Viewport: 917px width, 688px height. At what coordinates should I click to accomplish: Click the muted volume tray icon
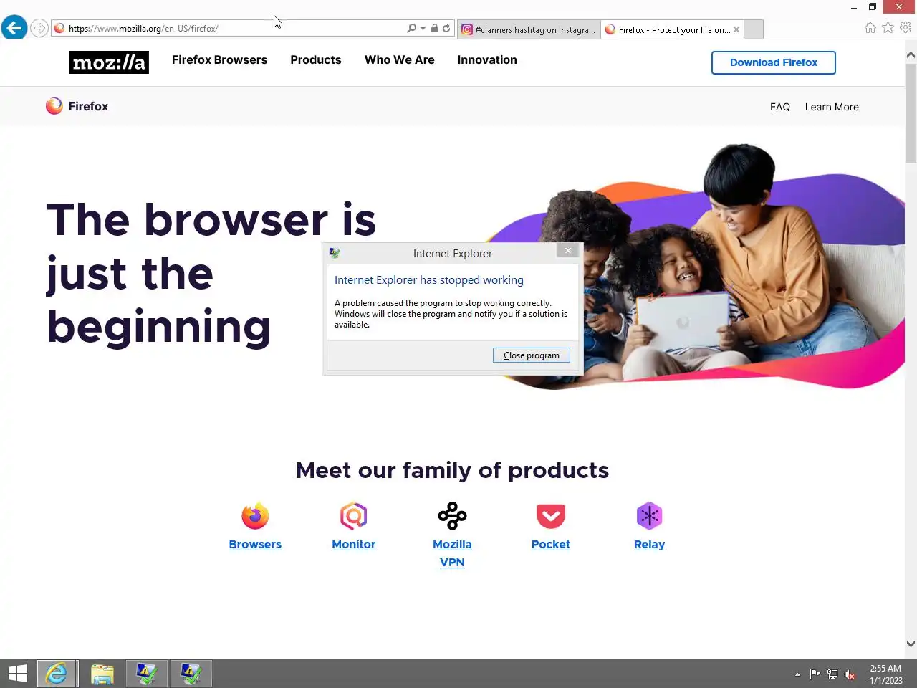pyautogui.click(x=850, y=674)
